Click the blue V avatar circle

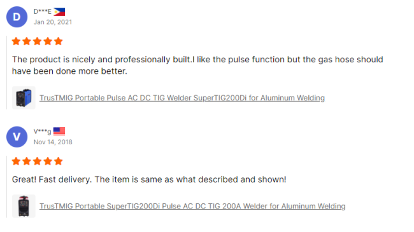(17, 137)
